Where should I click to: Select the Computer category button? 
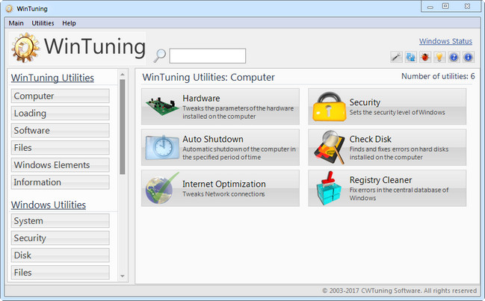pos(60,96)
